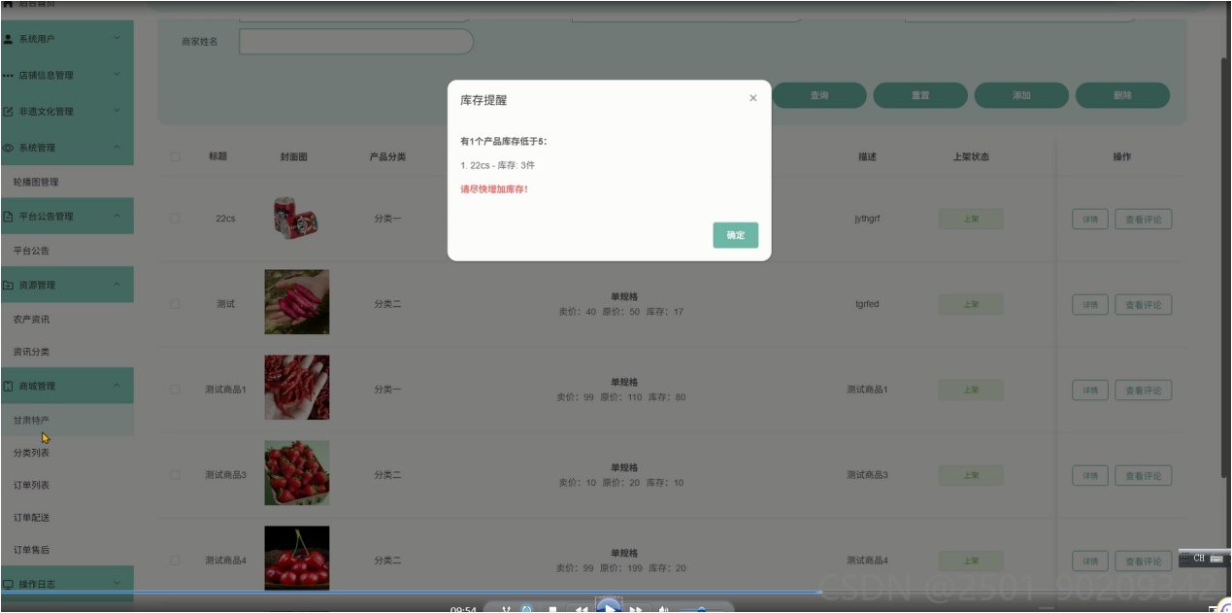Tick the select-all checkbox in table header
The width and height of the screenshot is (1232, 613).
pos(175,156)
